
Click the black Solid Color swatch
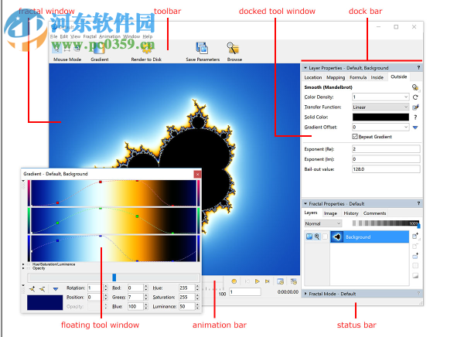[380, 117]
